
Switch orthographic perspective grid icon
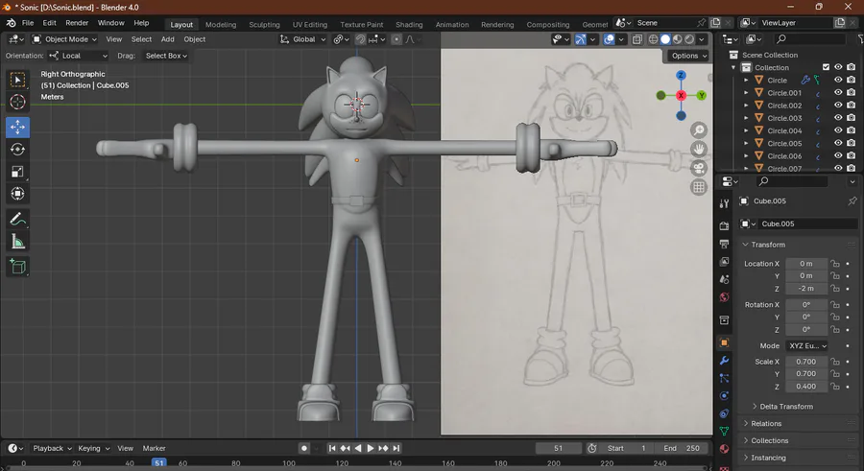click(x=699, y=187)
